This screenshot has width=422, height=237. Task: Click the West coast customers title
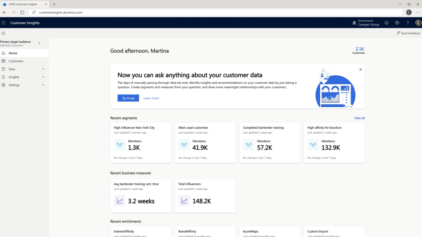pos(193,128)
